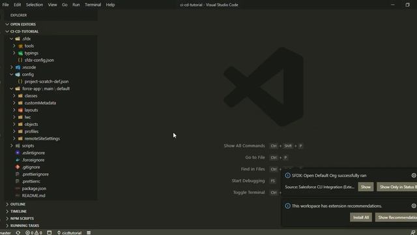Click the .vscode folder icon
The image size is (417, 235).
(x=18, y=67)
